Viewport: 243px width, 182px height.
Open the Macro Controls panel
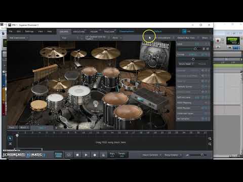point(151,155)
